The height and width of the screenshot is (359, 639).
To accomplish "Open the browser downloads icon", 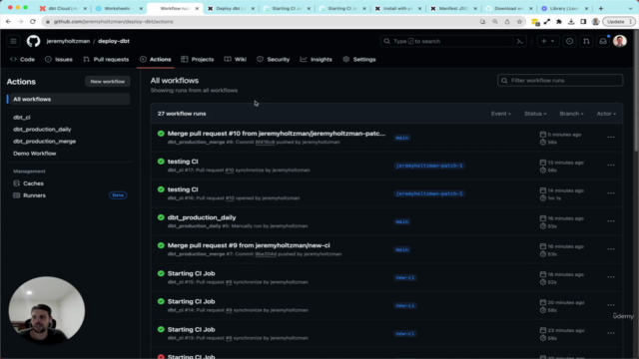I will pos(571,22).
